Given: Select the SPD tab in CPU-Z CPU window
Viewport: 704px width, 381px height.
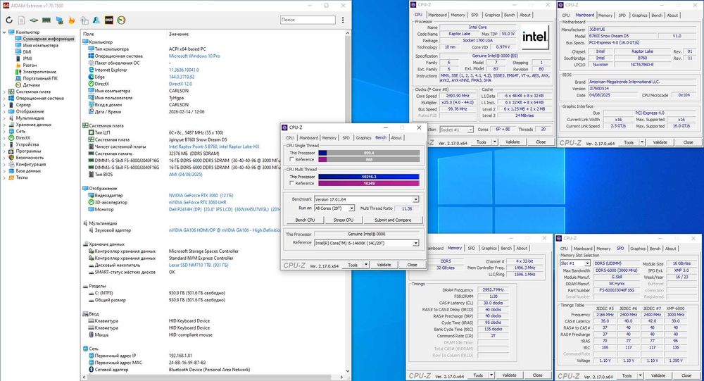Looking at the screenshot, I should tap(474, 15).
